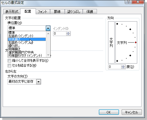The height and width of the screenshot is (120, 147).
Task: Click the キャンセル button
Action: [x=131, y=112]
